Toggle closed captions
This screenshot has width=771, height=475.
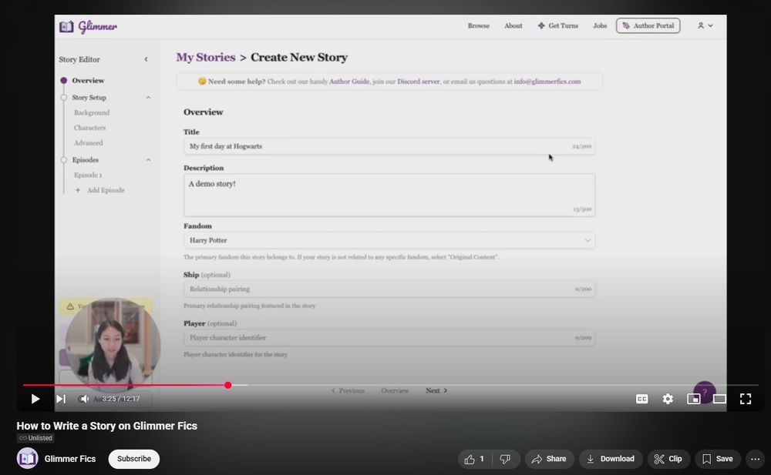coord(641,399)
